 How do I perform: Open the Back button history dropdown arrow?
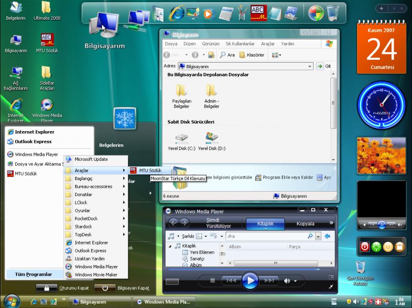pos(186,55)
